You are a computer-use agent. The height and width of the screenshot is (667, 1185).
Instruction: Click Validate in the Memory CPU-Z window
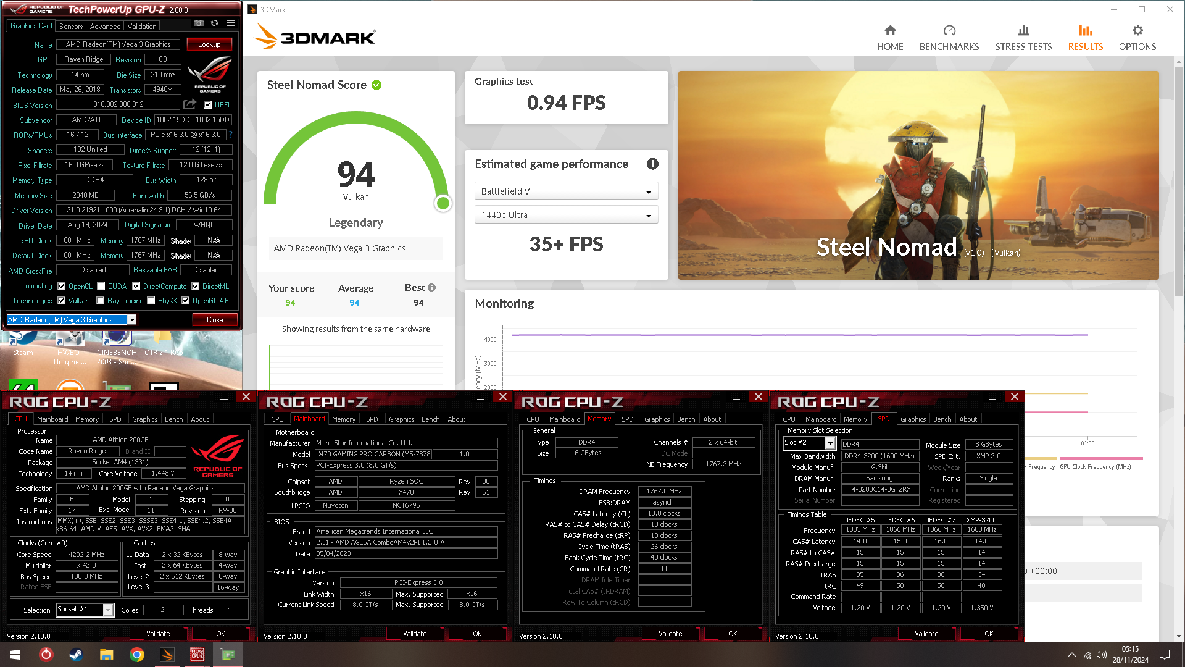[670, 634]
